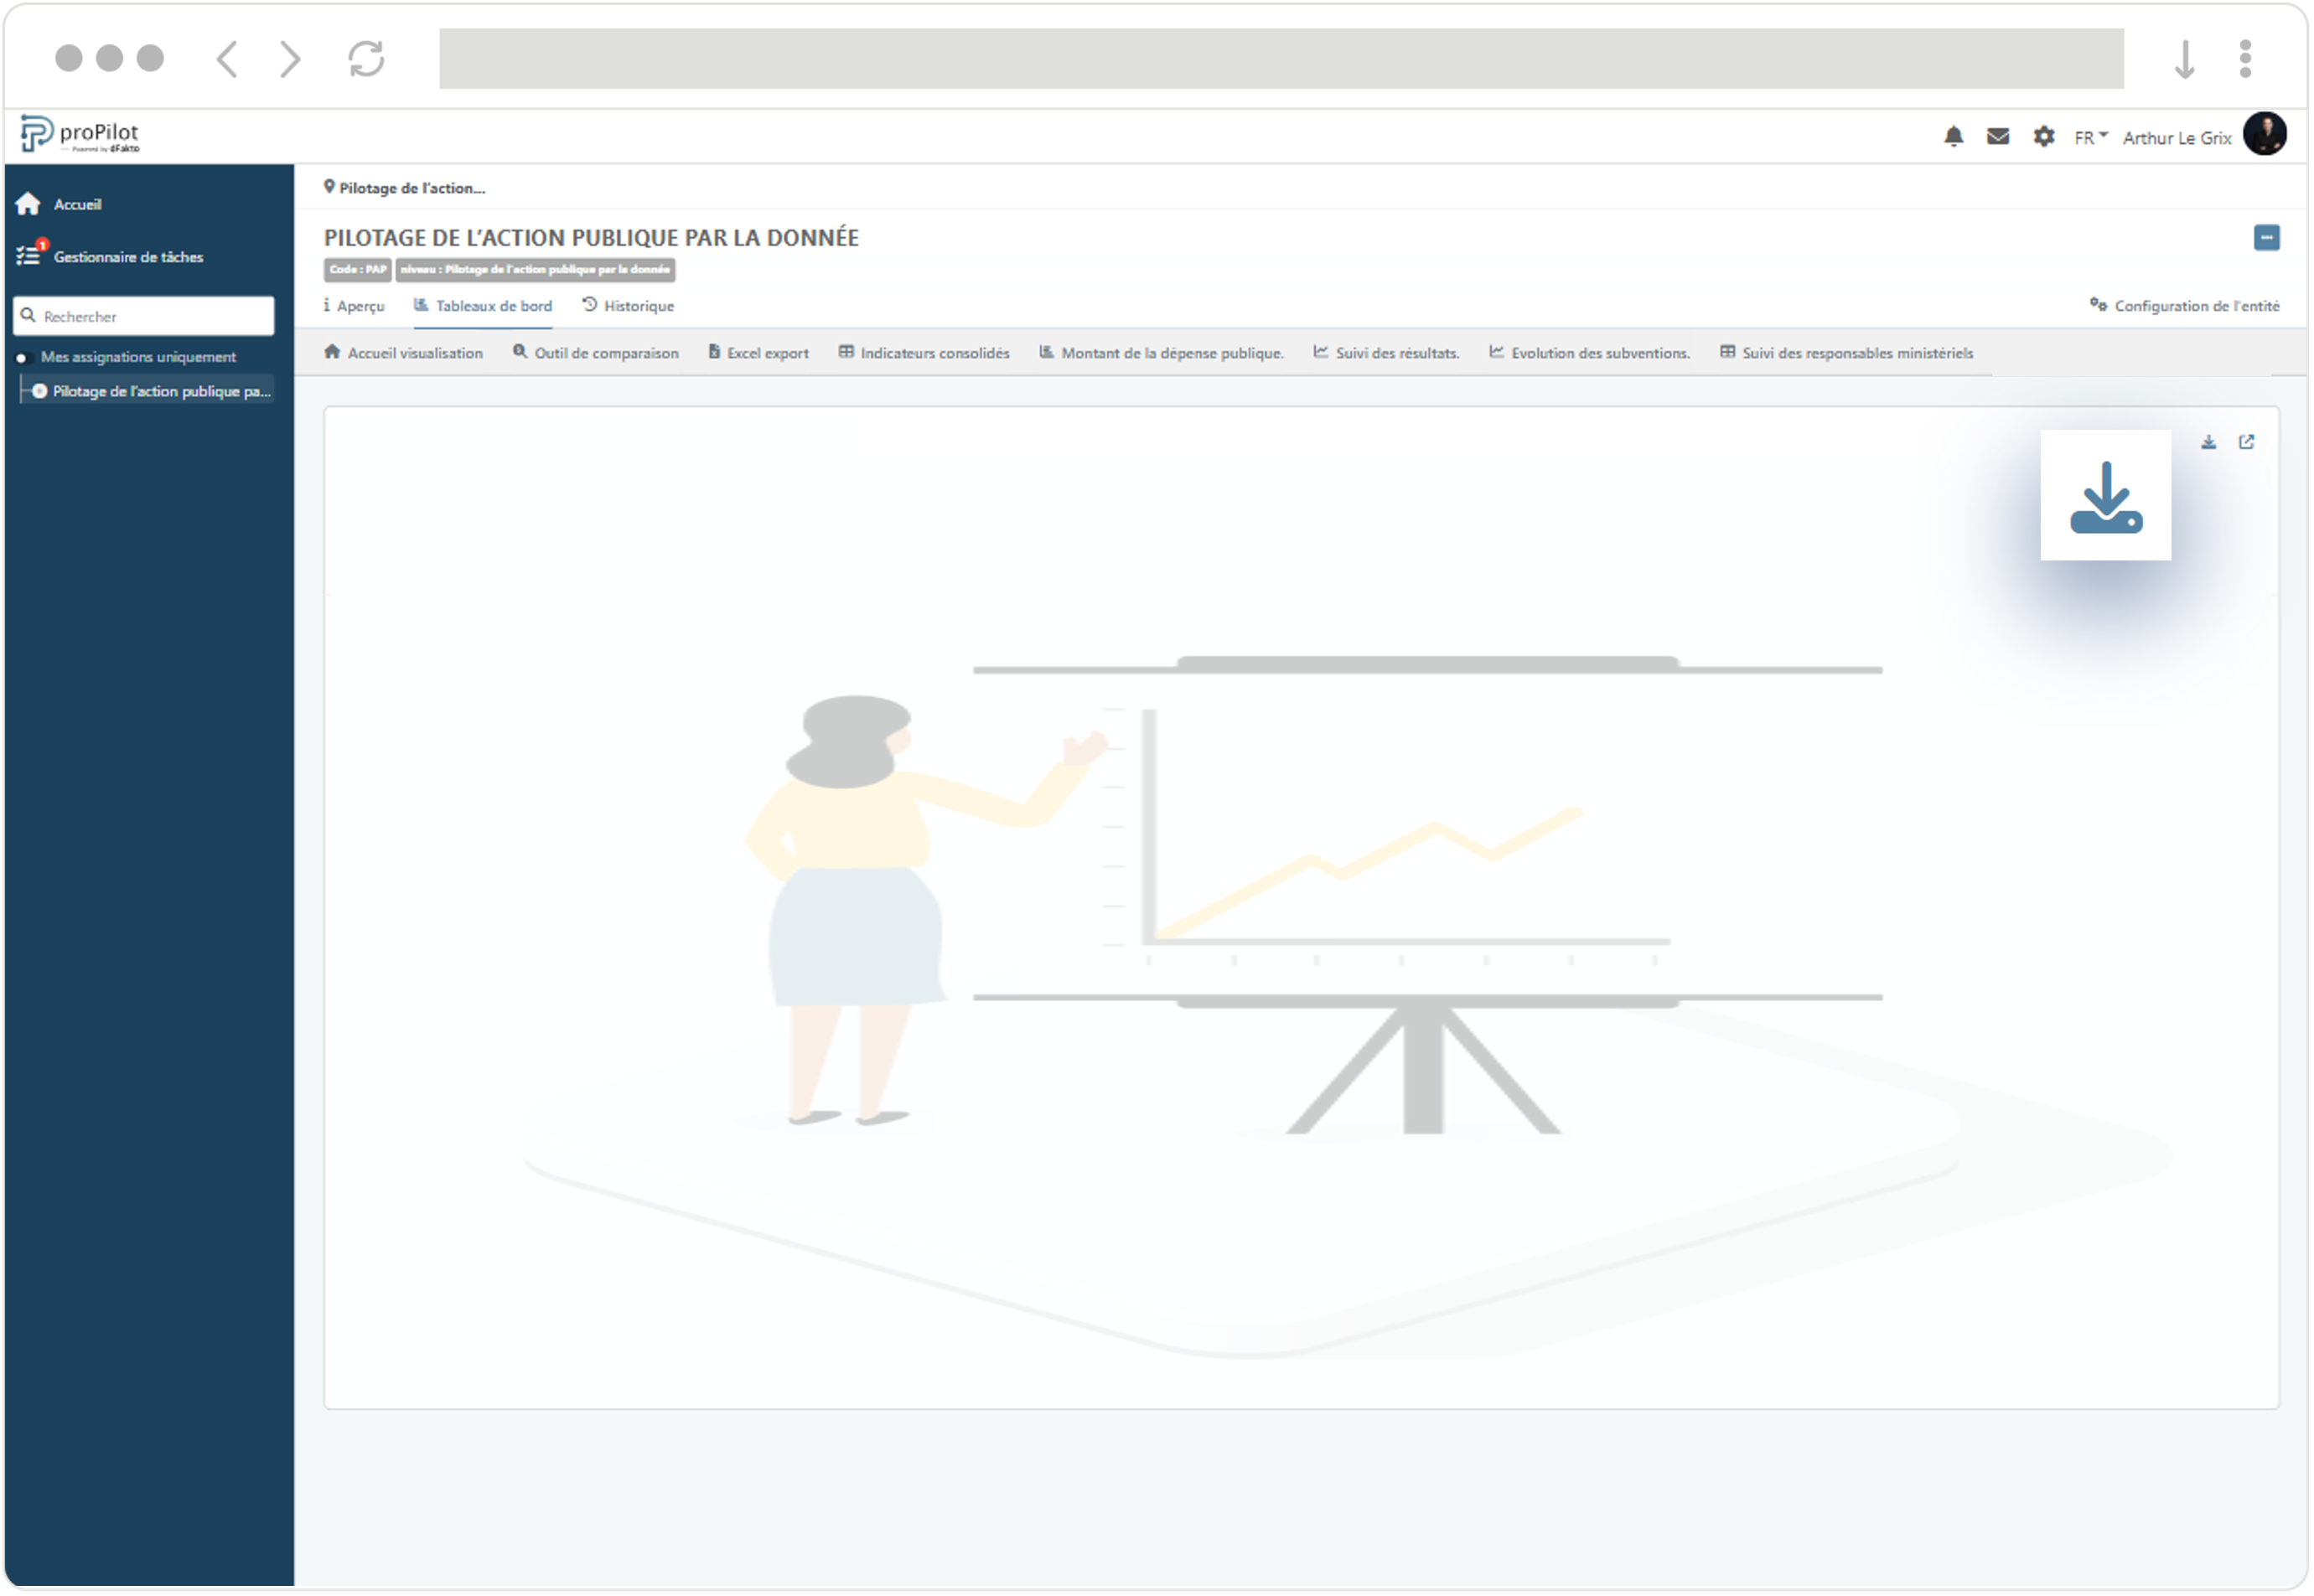This screenshot has height=1596, width=2314.
Task: Open the external link icon on the dashboard
Action: click(2247, 441)
